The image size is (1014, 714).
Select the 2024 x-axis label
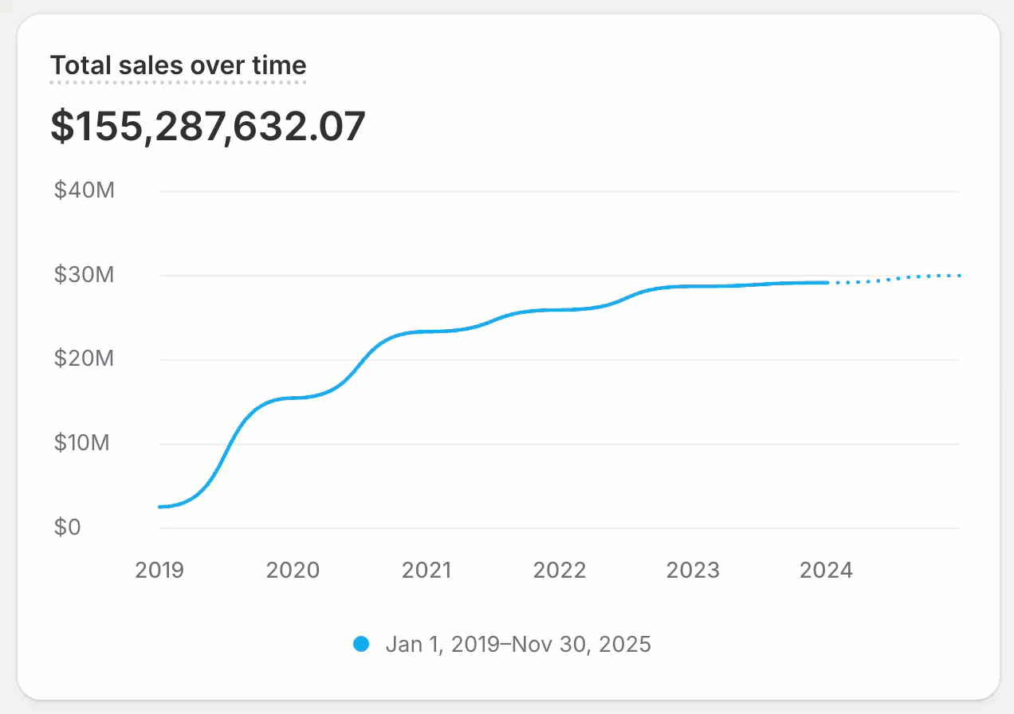(826, 571)
